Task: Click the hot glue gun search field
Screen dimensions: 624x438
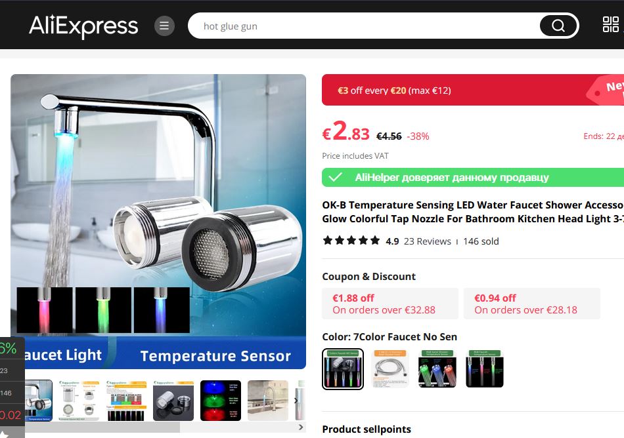Action: tap(364, 26)
